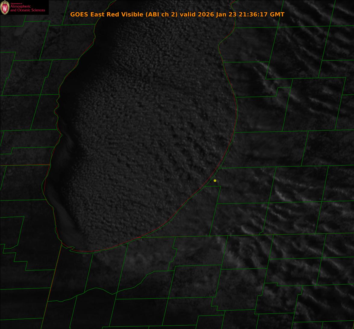
Task: Click the UW crest logo icon
Action: pyautogui.click(x=5, y=8)
